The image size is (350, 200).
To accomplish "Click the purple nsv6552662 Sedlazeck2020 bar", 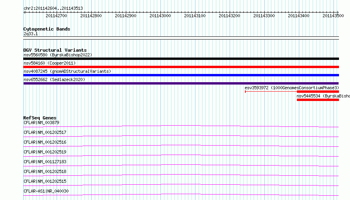I will [181, 83].
